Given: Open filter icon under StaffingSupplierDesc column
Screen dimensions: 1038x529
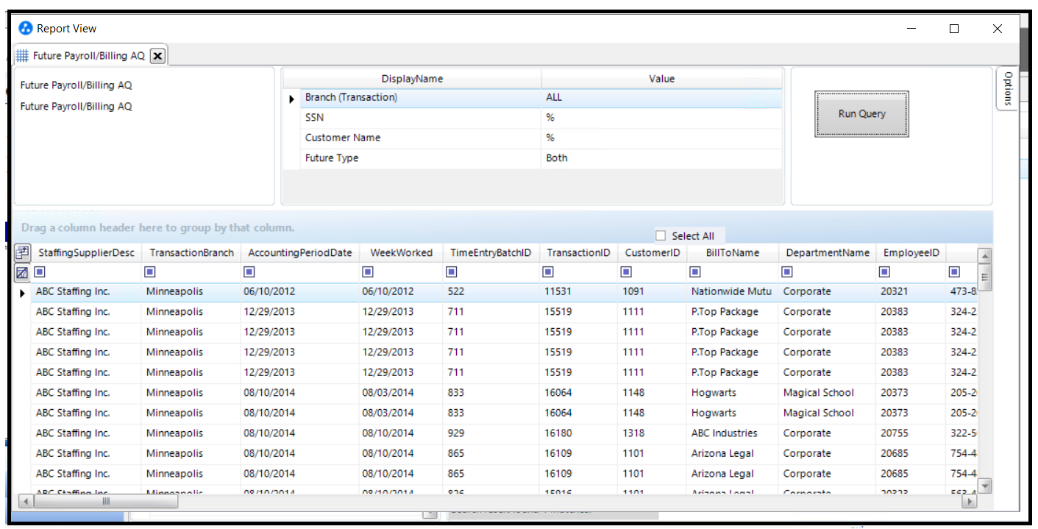Looking at the screenshot, I should pyautogui.click(x=40, y=272).
